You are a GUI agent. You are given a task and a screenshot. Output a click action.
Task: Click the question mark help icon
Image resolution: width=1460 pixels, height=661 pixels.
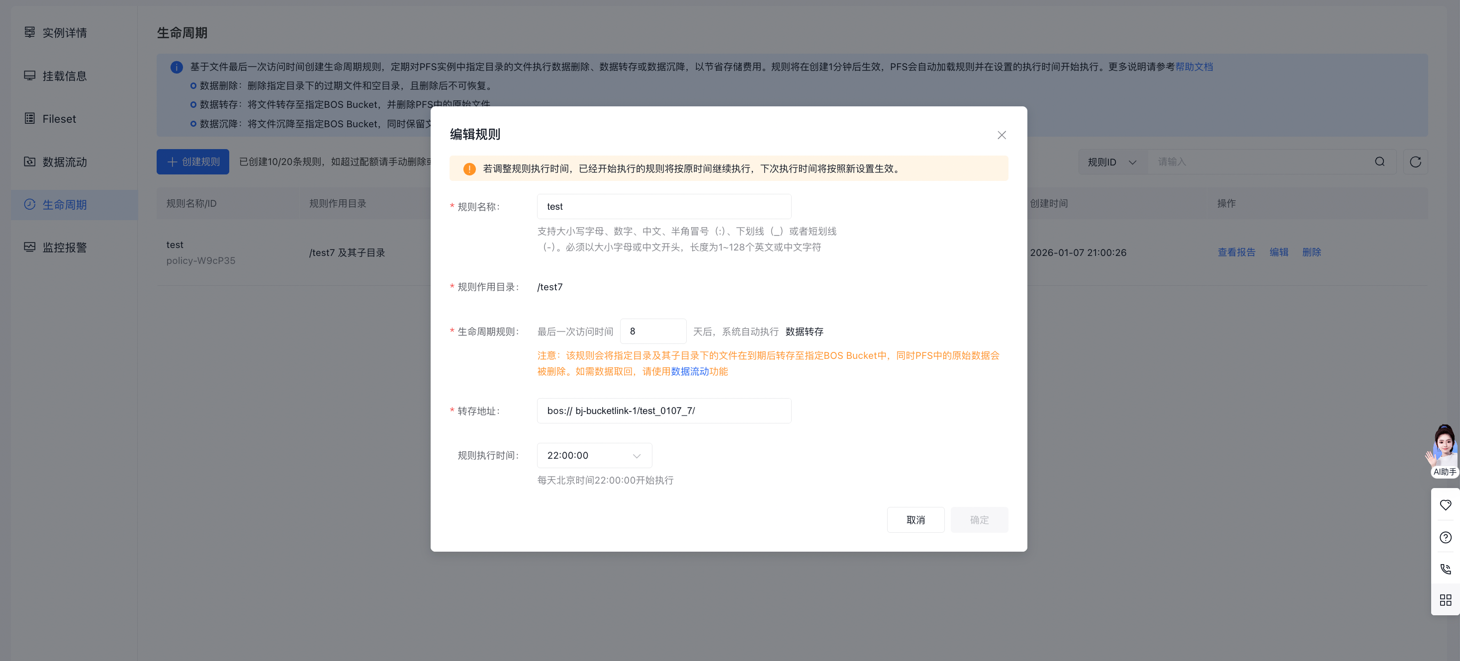1445,537
